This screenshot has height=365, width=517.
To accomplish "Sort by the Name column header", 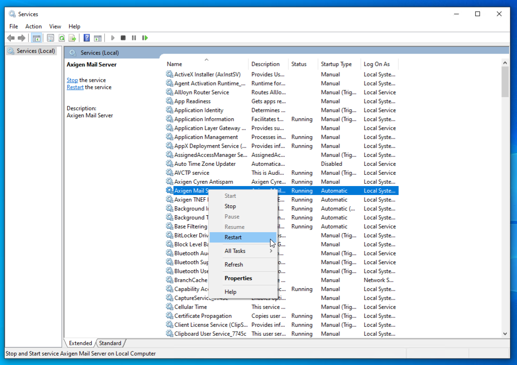I will point(206,64).
